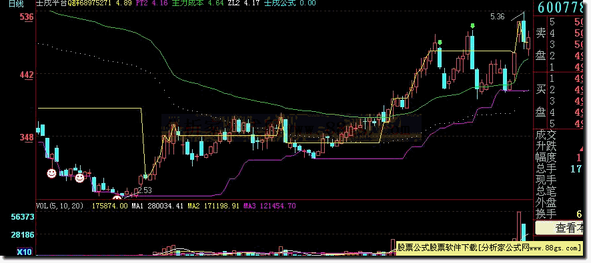
Task: Click the X10 volume multiplier label
Action: click(x=25, y=252)
